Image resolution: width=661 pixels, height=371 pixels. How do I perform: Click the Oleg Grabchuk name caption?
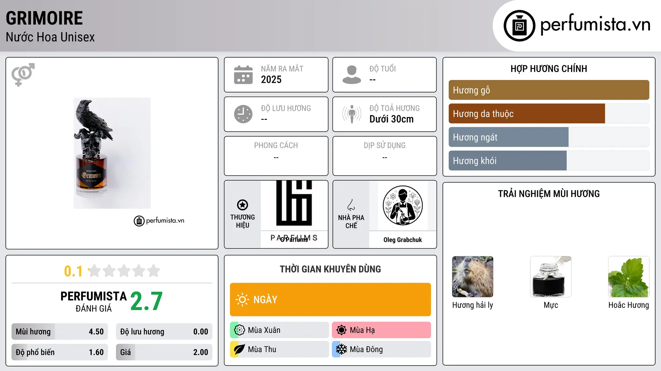pos(403,240)
